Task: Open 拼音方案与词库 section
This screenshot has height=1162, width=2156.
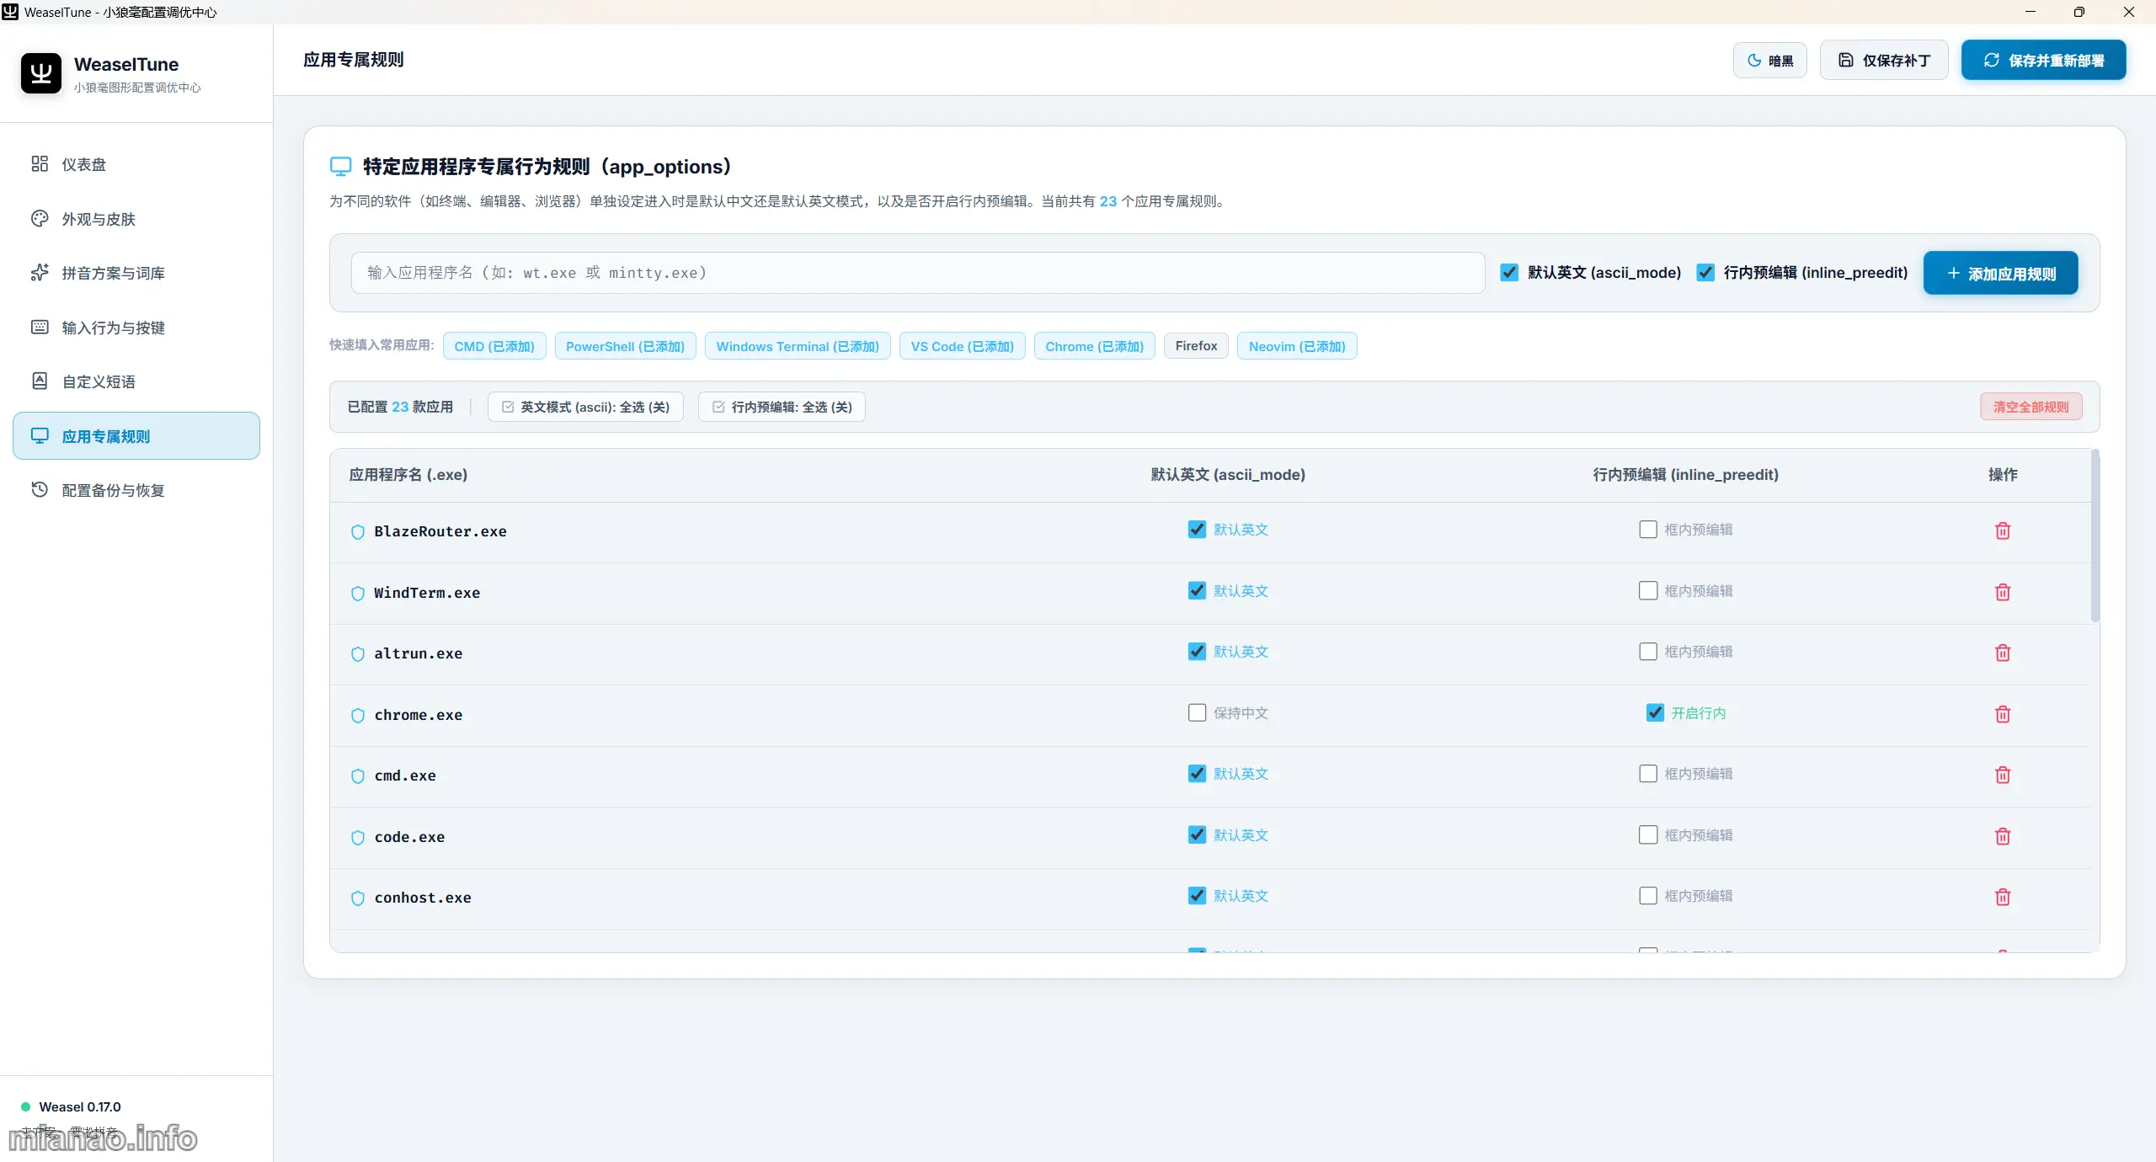Action: tap(136, 273)
